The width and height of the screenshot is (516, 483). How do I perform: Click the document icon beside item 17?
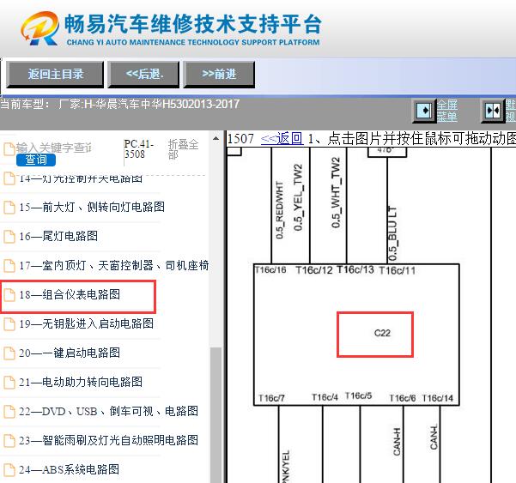tap(9, 266)
